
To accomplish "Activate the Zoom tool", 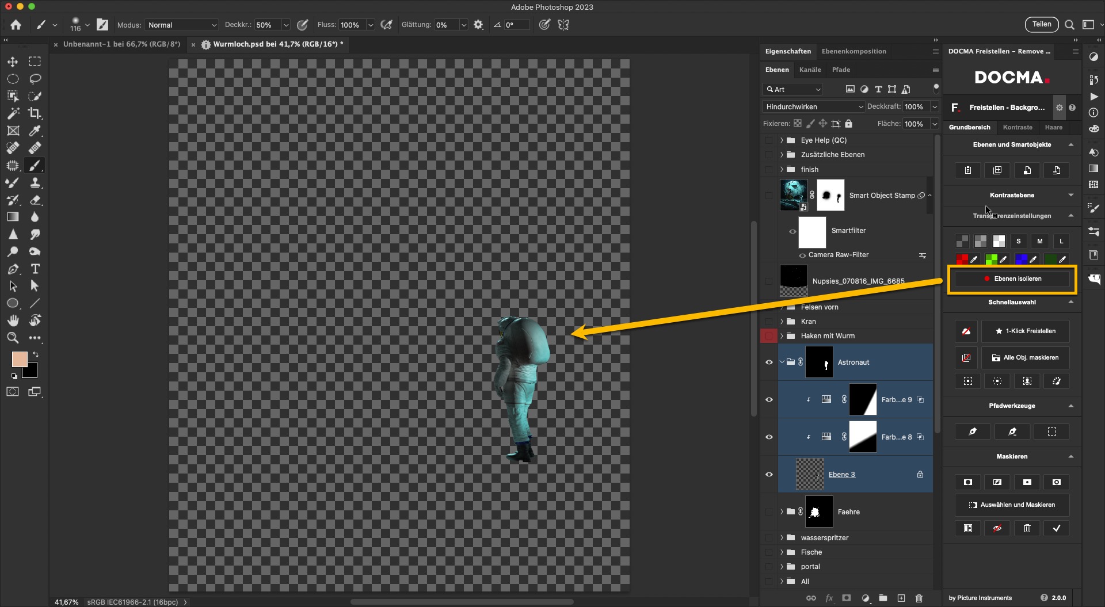I will [x=13, y=338].
